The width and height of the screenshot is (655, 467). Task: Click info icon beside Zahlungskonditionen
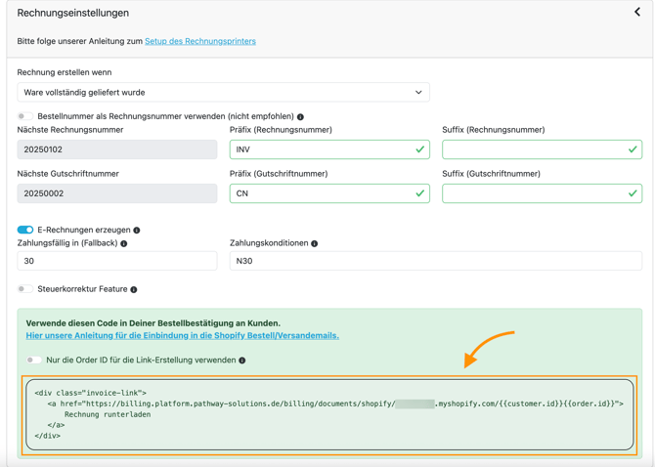click(315, 243)
